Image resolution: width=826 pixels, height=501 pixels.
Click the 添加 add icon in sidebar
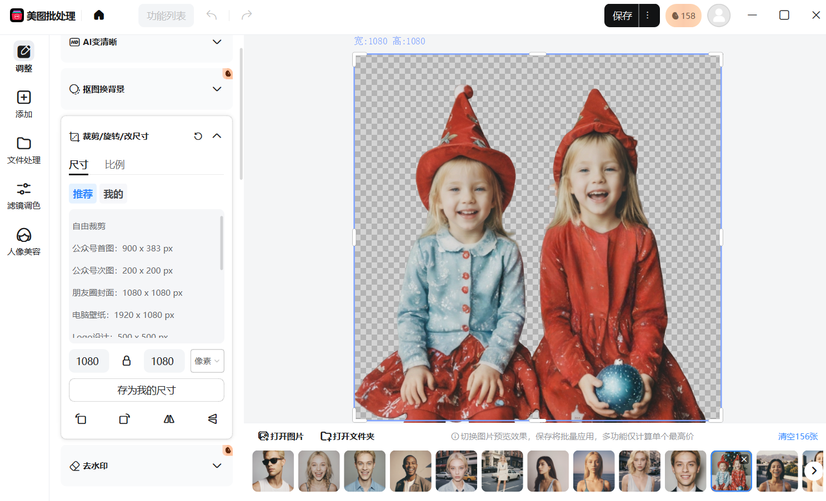(24, 104)
